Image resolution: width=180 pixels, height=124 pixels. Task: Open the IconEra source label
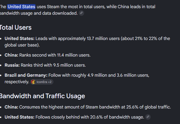(x=42, y=82)
